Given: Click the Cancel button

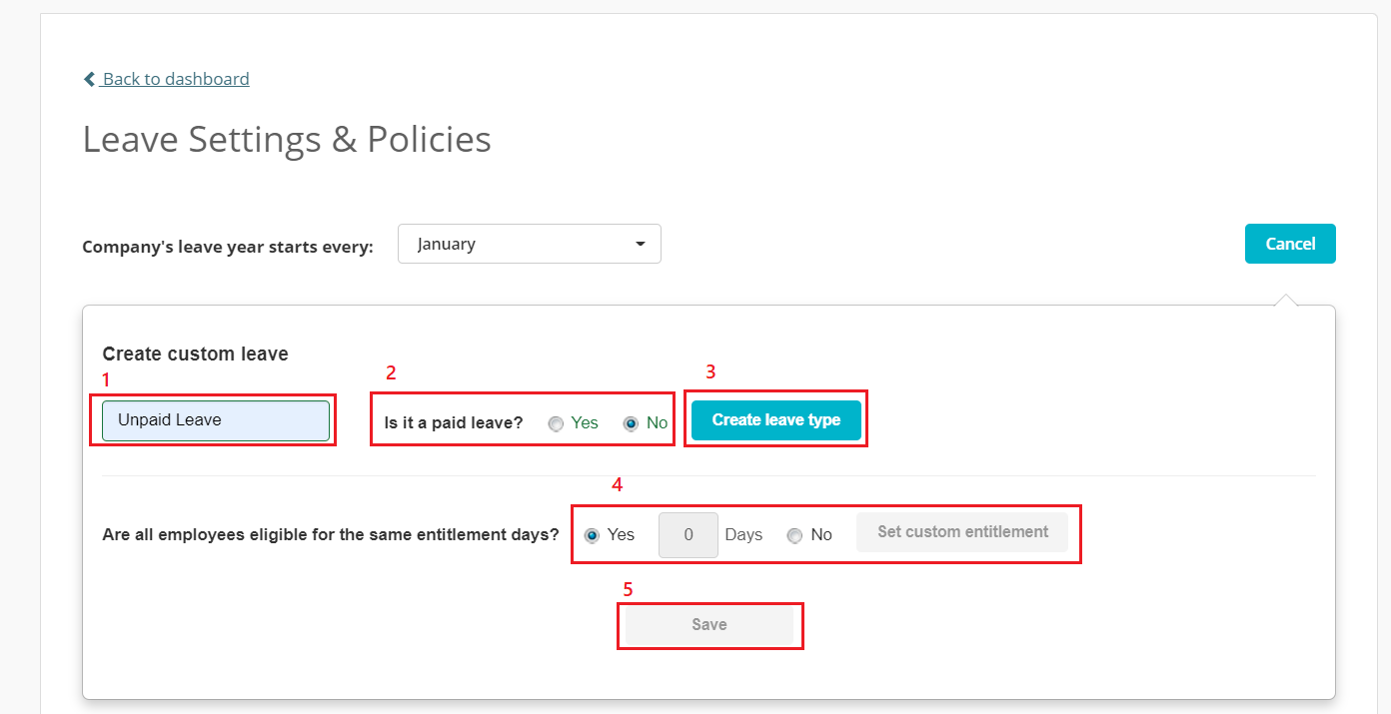Looking at the screenshot, I should [1290, 244].
